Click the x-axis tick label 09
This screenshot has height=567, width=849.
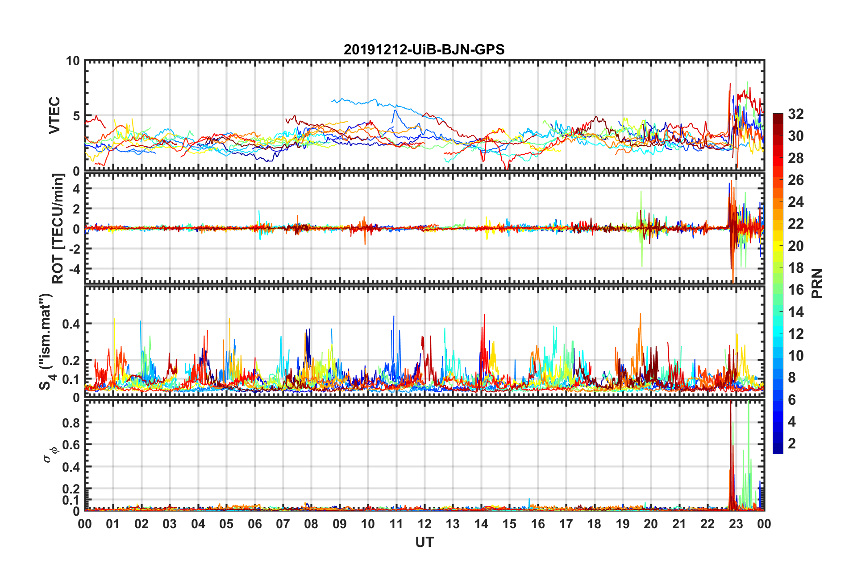click(340, 524)
